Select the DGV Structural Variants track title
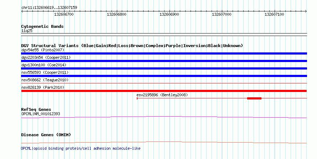317x159 pixels. point(132,46)
